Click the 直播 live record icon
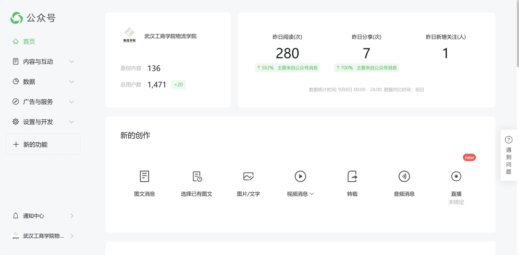The image size is (519, 255). coord(456,176)
